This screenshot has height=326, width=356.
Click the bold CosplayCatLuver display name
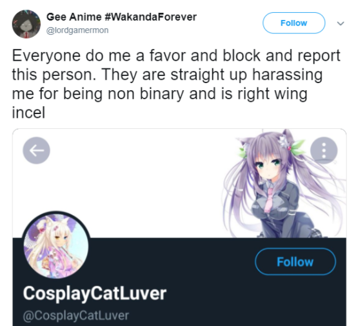[95, 293]
